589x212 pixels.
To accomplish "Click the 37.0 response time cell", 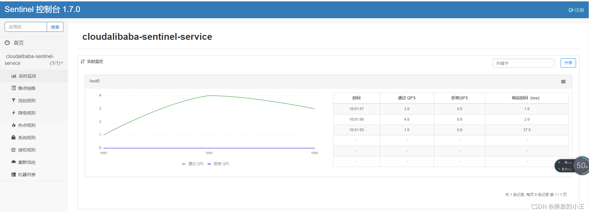I will pos(527,130).
